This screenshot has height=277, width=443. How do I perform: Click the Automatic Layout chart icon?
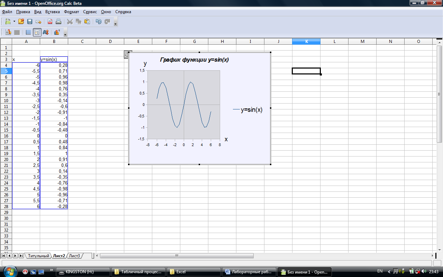pyautogui.click(x=57, y=33)
